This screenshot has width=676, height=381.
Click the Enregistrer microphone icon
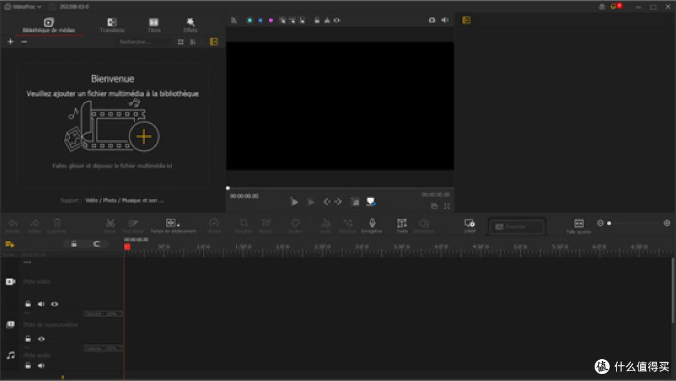372,225
